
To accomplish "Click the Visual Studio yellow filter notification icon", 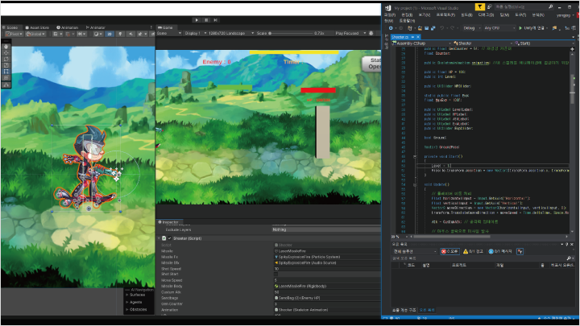I will point(480,7).
